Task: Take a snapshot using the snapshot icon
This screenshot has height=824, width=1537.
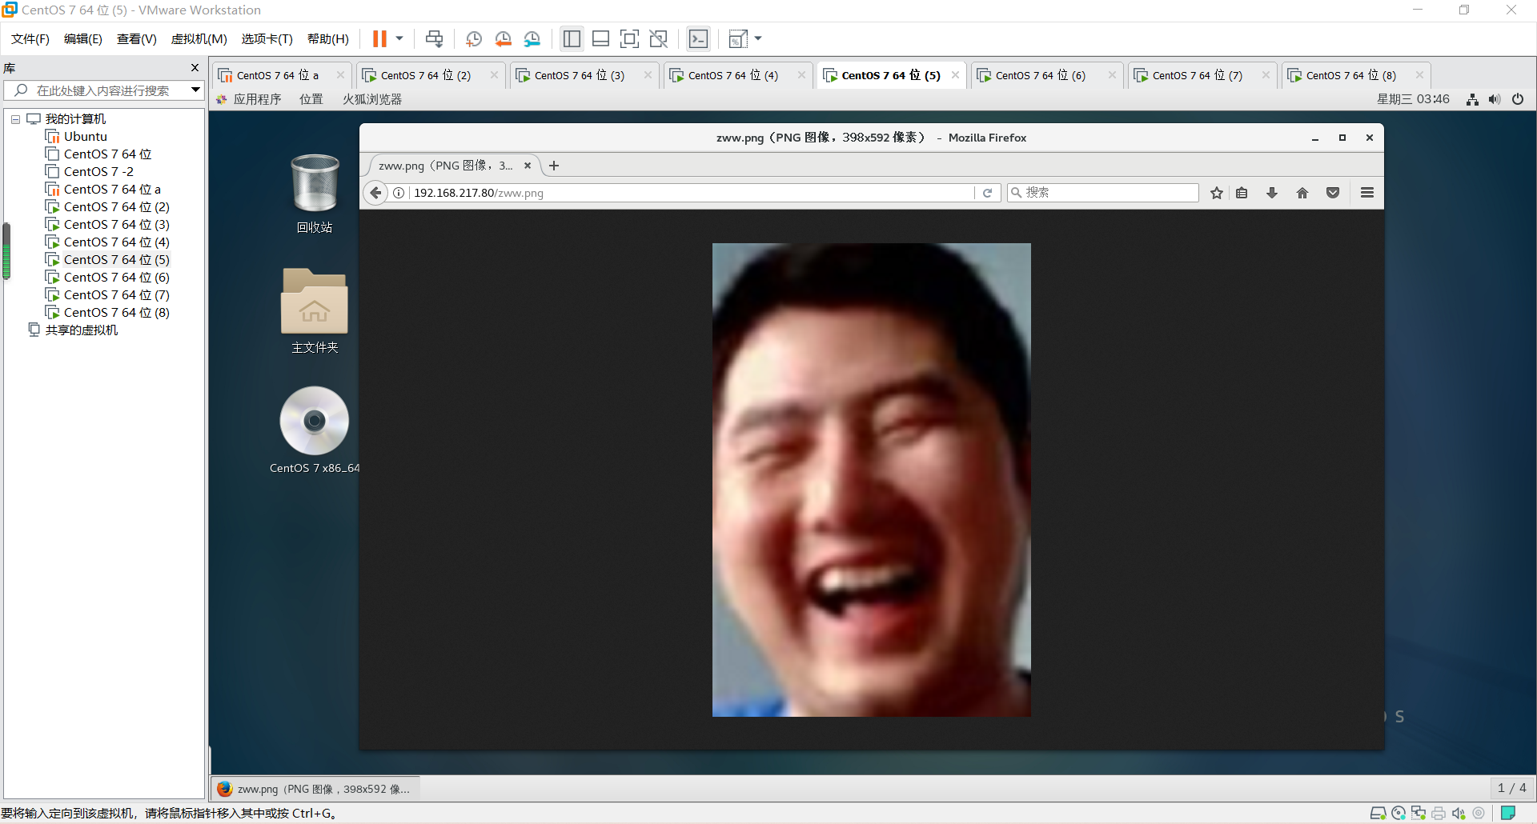Action: [473, 39]
